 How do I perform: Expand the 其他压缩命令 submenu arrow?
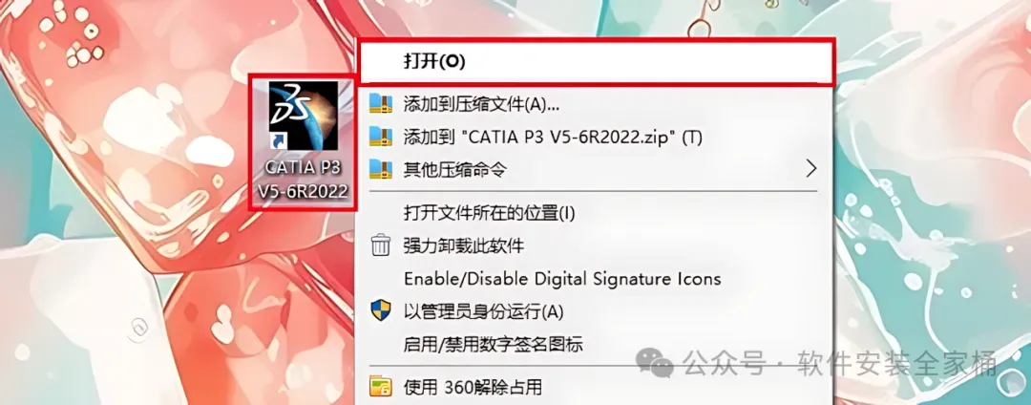pyautogui.click(x=810, y=170)
